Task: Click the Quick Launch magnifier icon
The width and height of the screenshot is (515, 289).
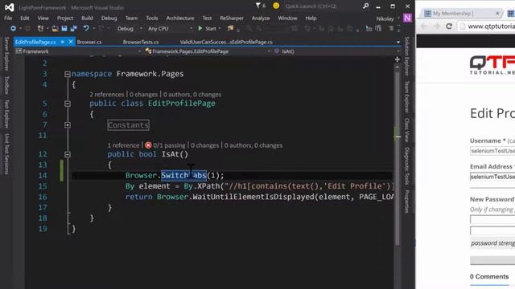Action: [x=365, y=6]
